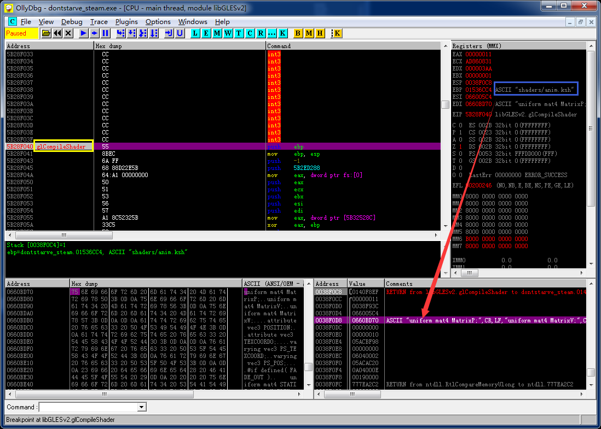This screenshot has width=601, height=429.
Task: Open the CPU window system menu icon
Action: (x=12, y=21)
